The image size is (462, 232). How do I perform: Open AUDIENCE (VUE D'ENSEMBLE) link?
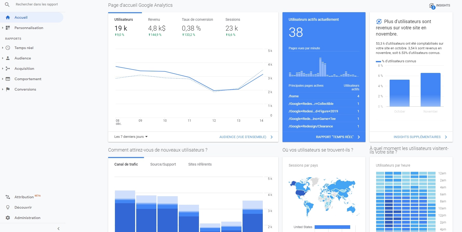(243, 137)
